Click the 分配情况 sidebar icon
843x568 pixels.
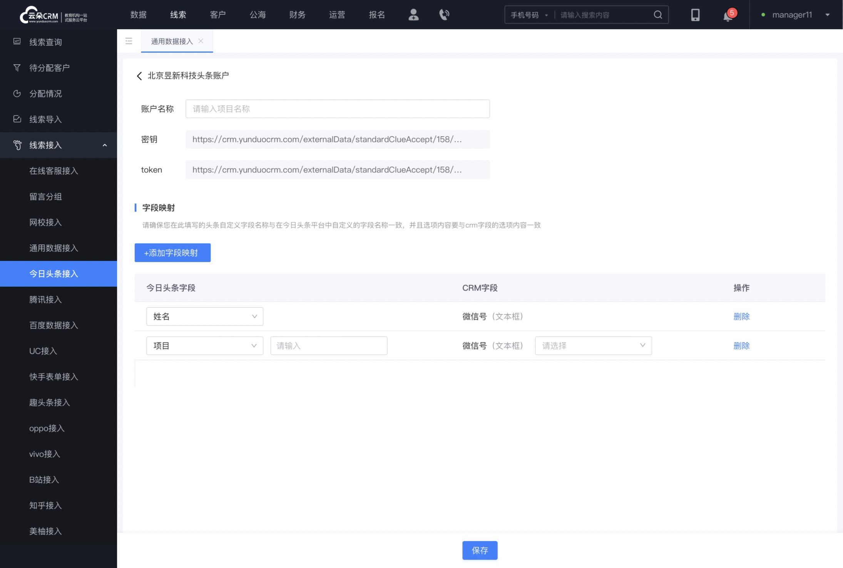click(17, 93)
